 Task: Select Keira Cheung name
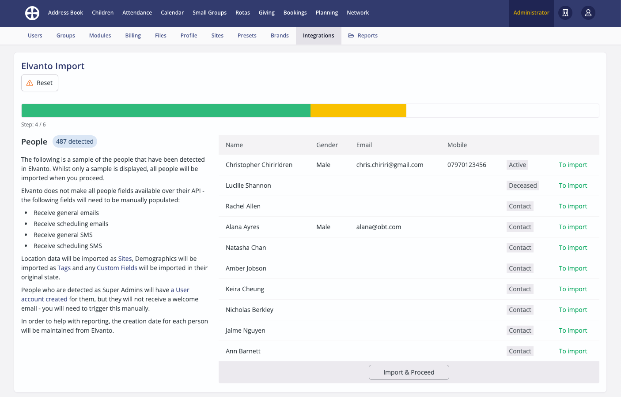[x=245, y=289]
